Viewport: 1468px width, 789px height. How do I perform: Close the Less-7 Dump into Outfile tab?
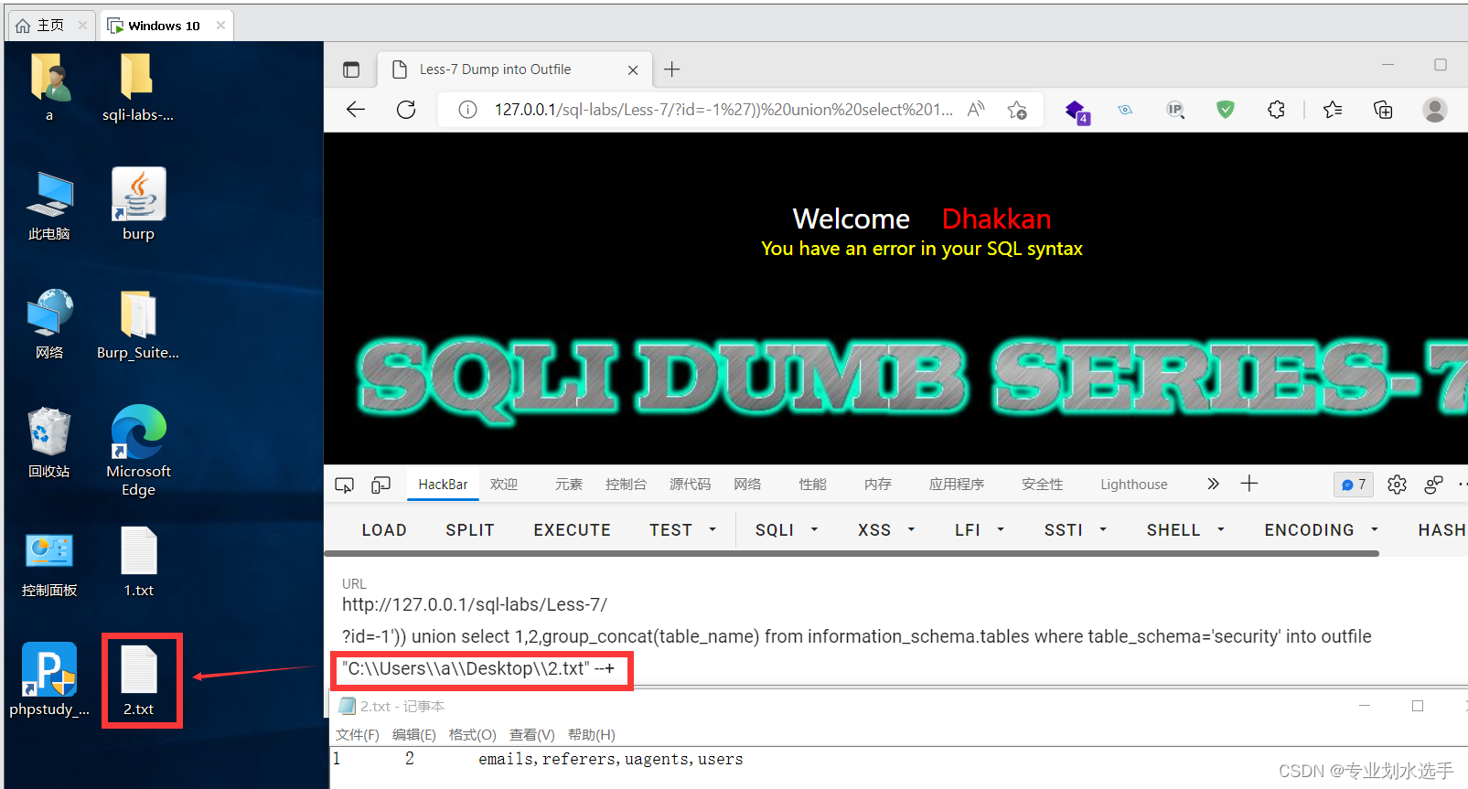coord(633,69)
